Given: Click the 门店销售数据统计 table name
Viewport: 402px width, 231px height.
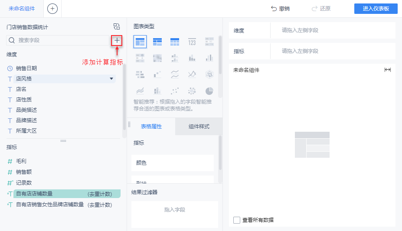Looking at the screenshot, I should (x=27, y=27).
